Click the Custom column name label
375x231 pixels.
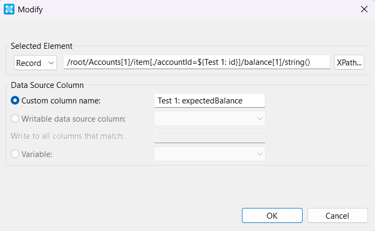coord(61,100)
